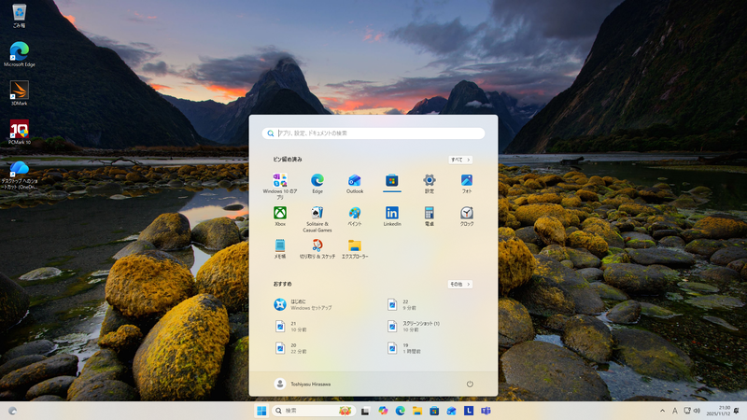747x420 pixels.
Task: Select the 3DMark desktop shortcut
Action: pos(19,92)
